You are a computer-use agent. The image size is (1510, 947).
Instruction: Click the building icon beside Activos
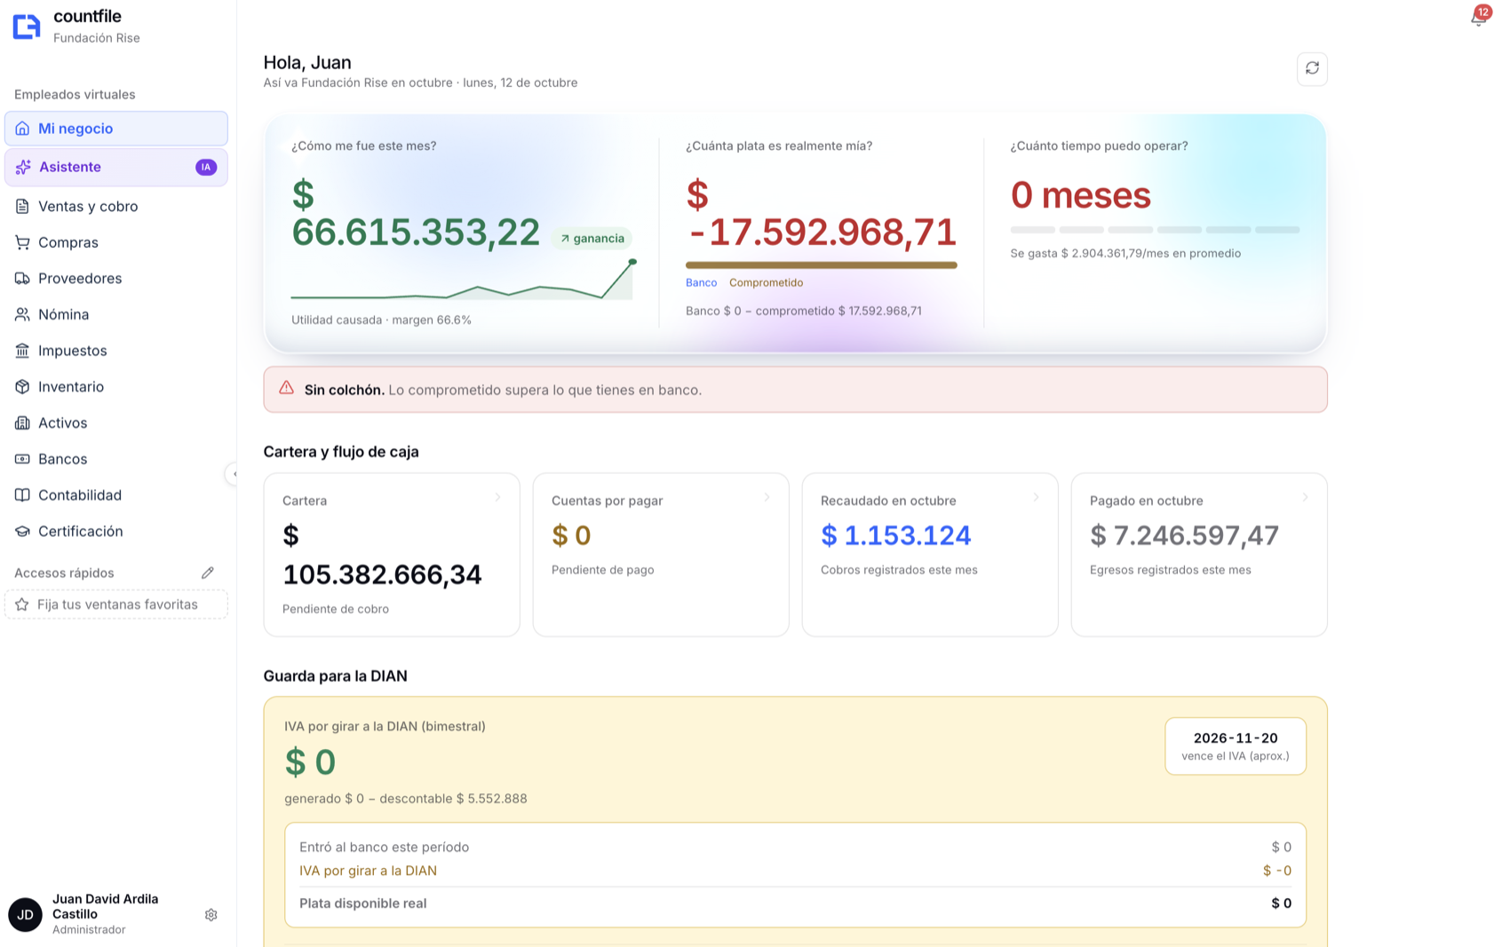point(22,422)
